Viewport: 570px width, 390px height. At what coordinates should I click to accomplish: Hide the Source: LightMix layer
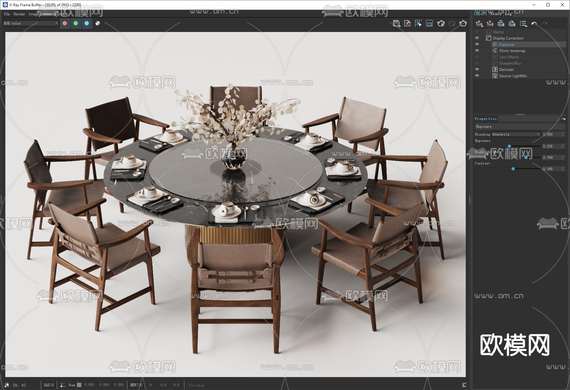477,76
